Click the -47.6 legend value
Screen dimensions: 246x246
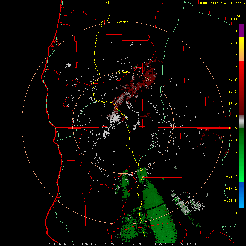tap(232, 152)
